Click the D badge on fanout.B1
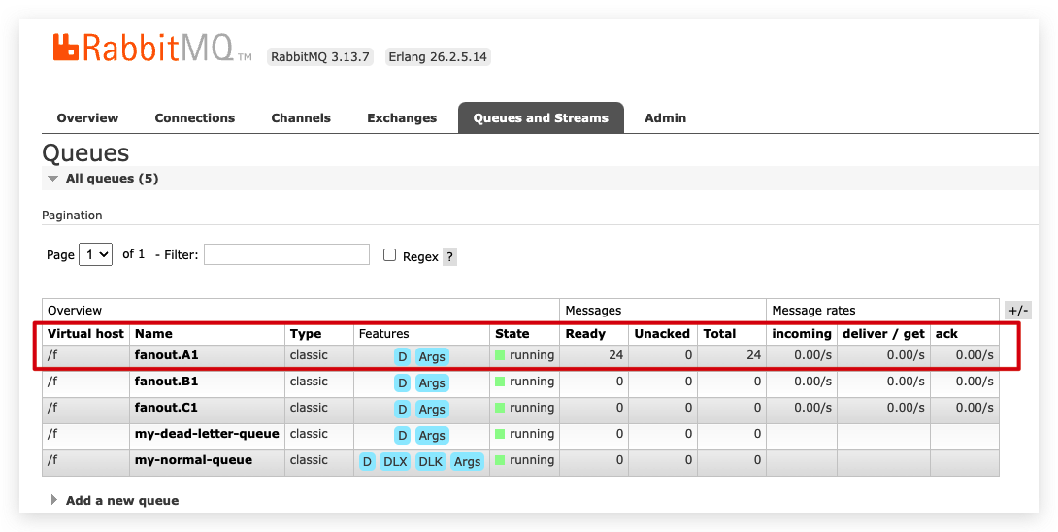Viewport: 1058px width, 532px height. click(x=402, y=382)
